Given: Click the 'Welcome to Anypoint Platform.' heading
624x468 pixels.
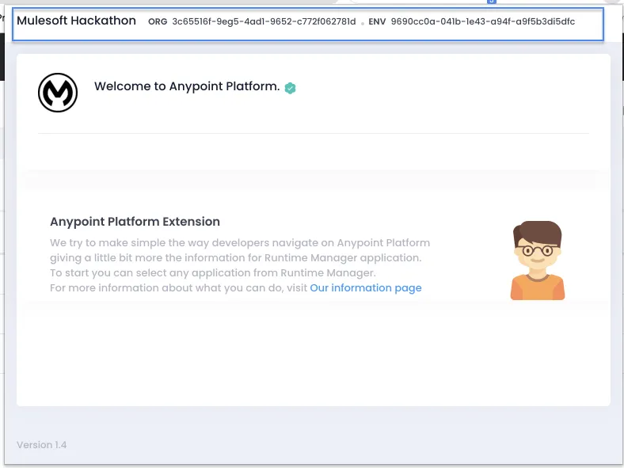Looking at the screenshot, I should point(187,86).
